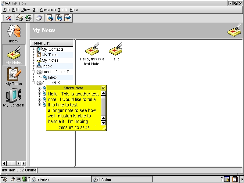Screen dimensions: 244x183
Task: Open Inbox from the shortcut sidebar
Action: pyautogui.click(x=14, y=34)
